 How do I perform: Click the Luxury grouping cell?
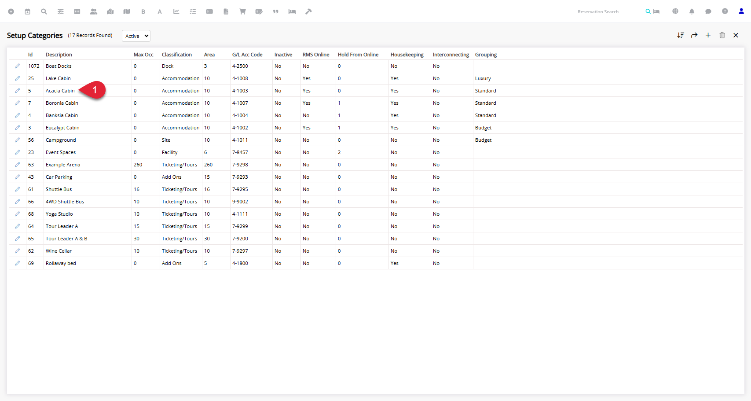[x=483, y=78]
